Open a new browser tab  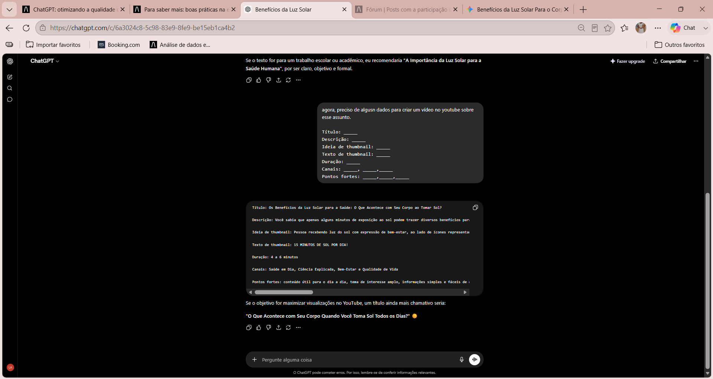[x=583, y=10]
